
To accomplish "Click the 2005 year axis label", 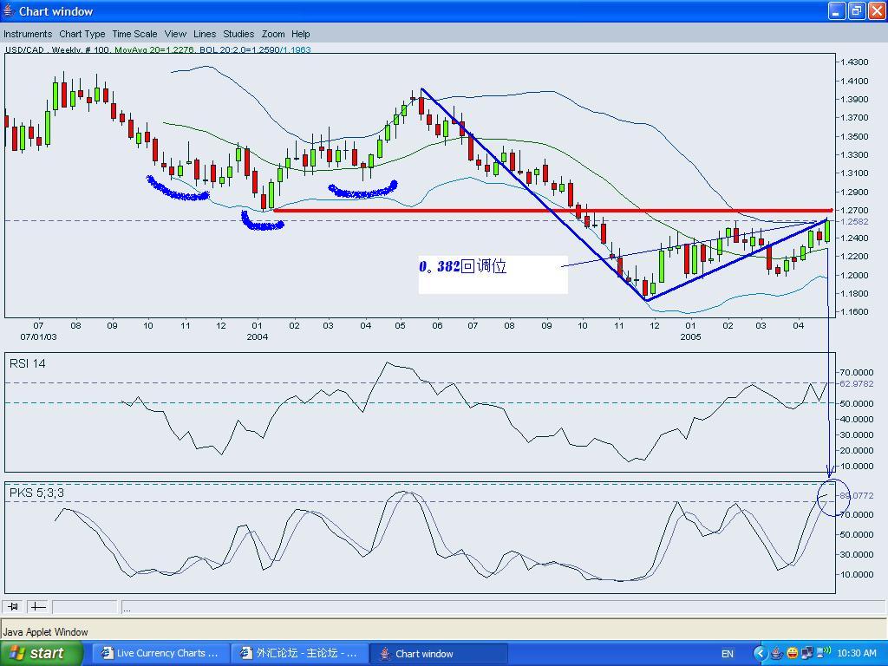I will (x=690, y=337).
